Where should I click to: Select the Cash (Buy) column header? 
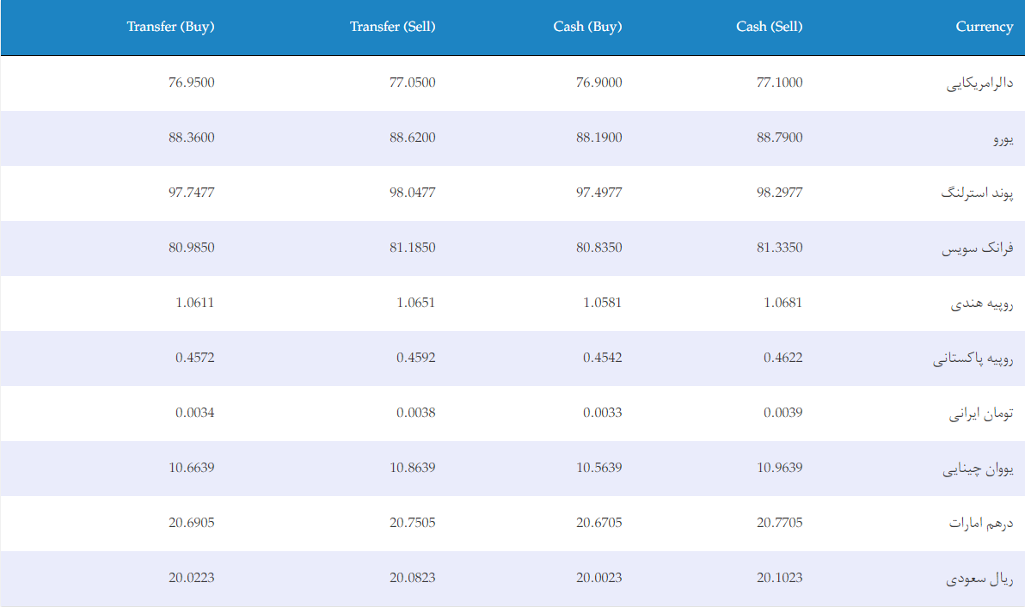point(587,27)
